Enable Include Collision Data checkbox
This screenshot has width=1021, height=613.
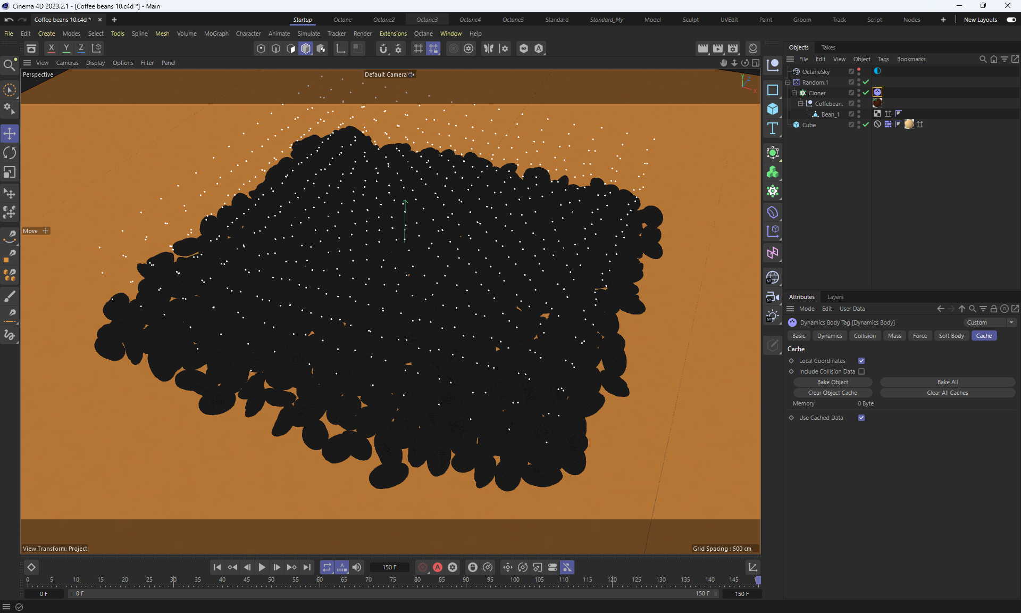[x=861, y=371]
